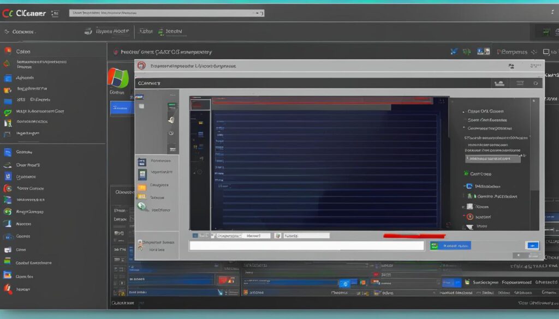This screenshot has width=559, height=319.
Task: Select the 'Fisten' toolbar tab
Action: click(145, 31)
